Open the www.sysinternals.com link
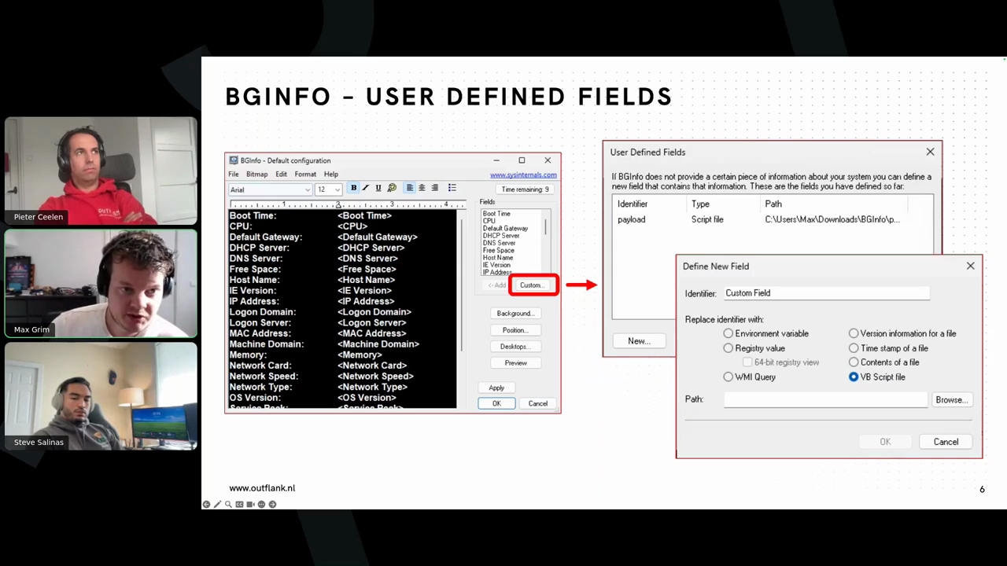1007x566 pixels. tap(523, 175)
